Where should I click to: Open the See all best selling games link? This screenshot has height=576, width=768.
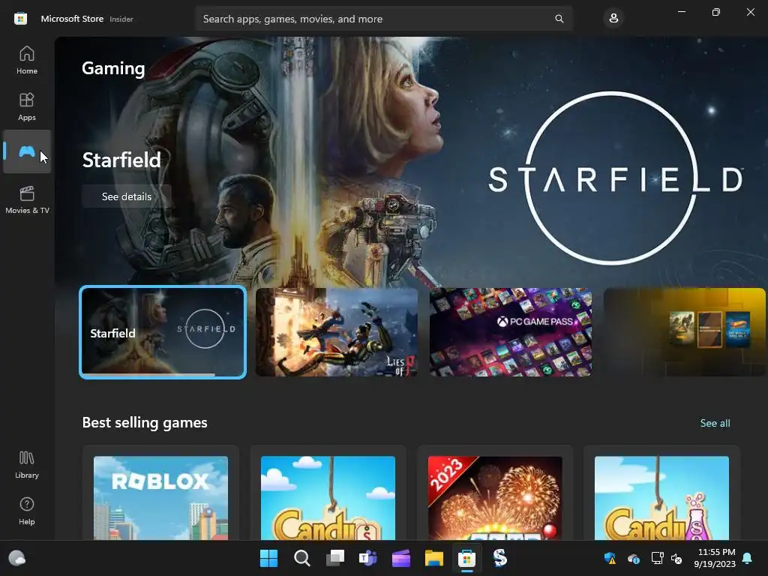click(x=715, y=423)
